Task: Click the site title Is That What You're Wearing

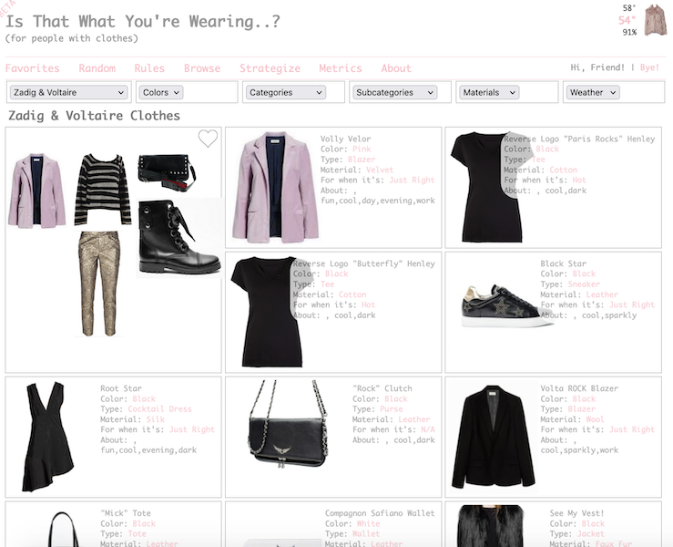Action: [142, 21]
